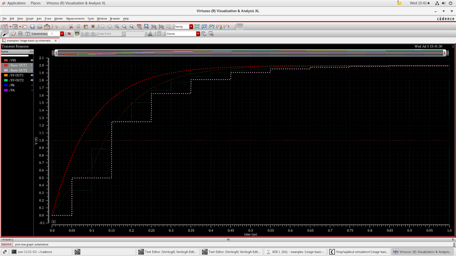The image size is (456, 256).
Task: Click the blue /PB color swatch
Action: pos(6,85)
